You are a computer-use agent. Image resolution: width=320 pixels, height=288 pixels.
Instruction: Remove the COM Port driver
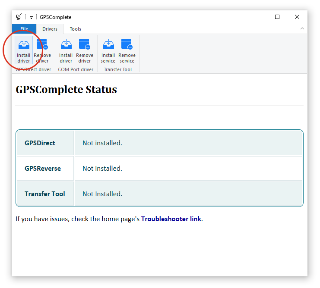click(85, 50)
